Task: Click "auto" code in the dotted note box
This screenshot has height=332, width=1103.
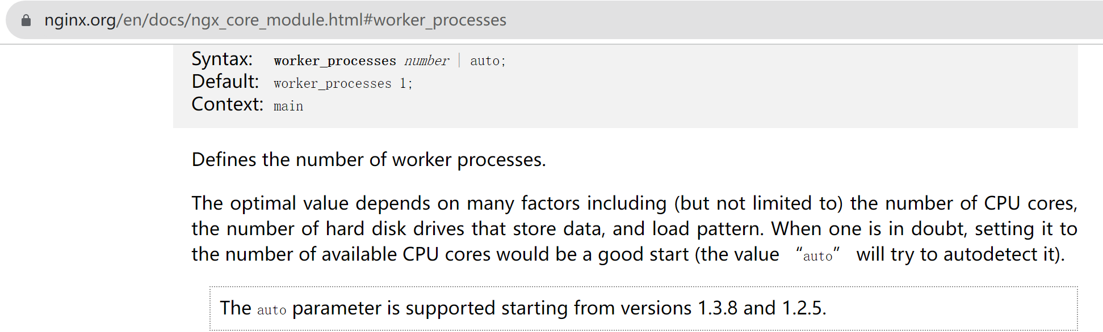Action: click(x=271, y=310)
